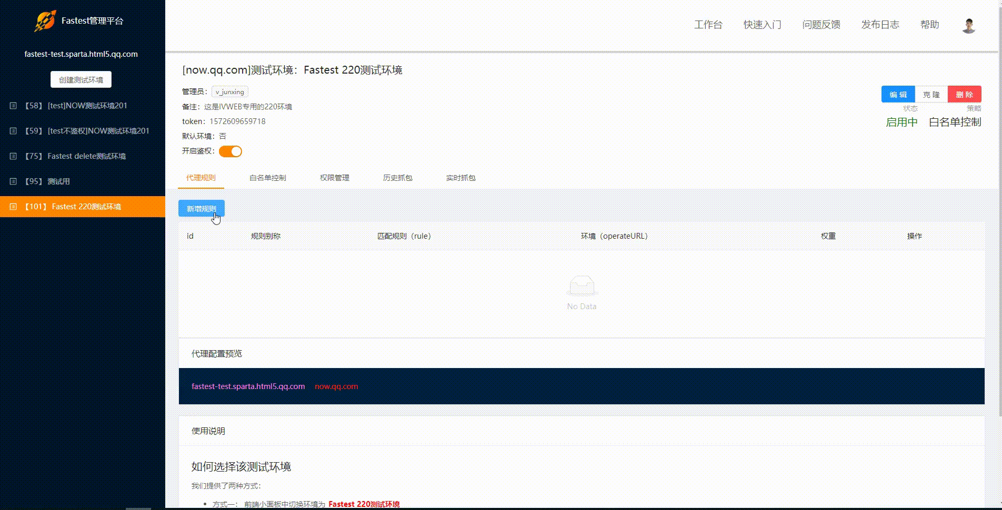Click the 规则别称 column header
The width and height of the screenshot is (1002, 510).
coord(266,236)
